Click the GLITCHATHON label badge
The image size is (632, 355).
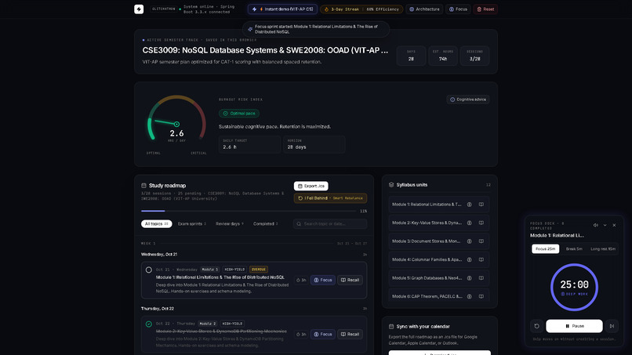(164, 9)
